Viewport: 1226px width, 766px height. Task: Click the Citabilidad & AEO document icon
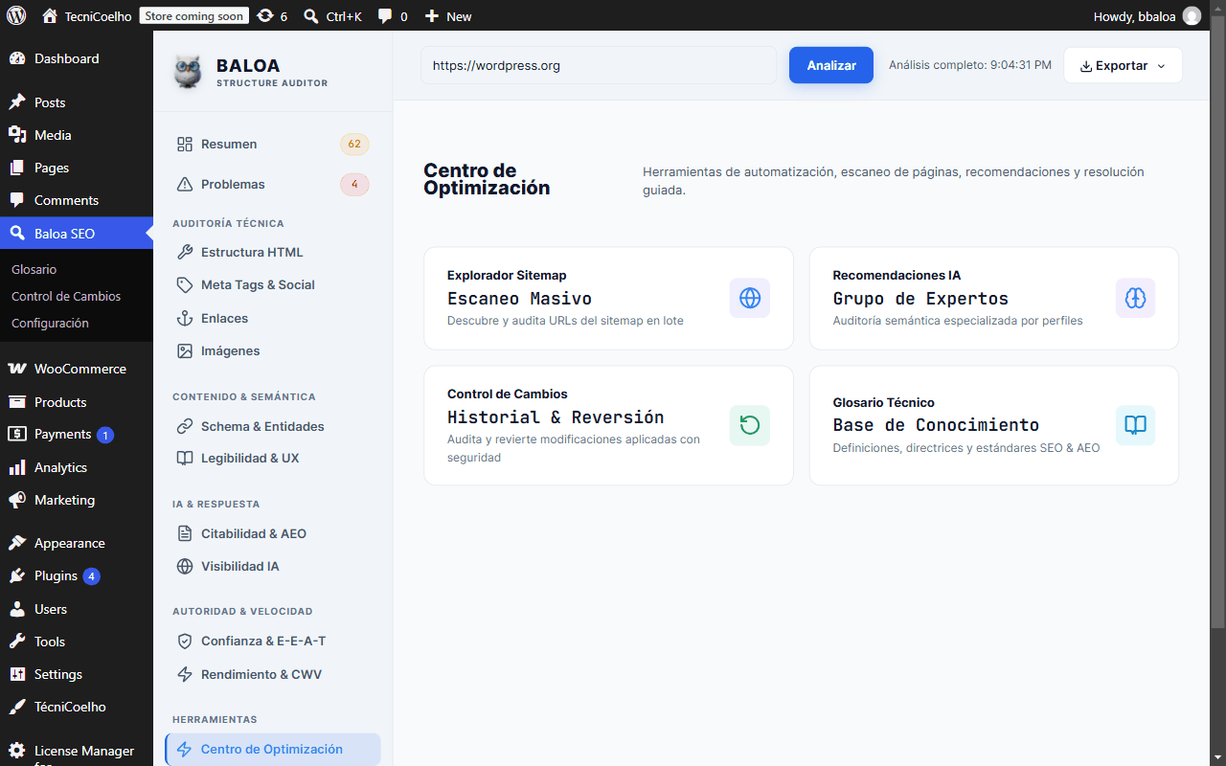pyautogui.click(x=185, y=533)
